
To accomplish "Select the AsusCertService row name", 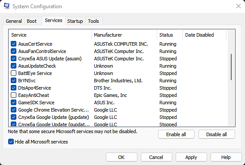I will (35, 44).
